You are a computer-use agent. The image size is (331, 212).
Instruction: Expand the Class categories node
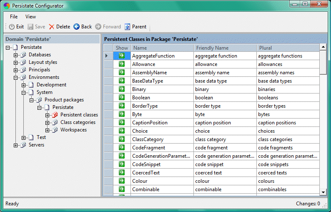coord(47,123)
